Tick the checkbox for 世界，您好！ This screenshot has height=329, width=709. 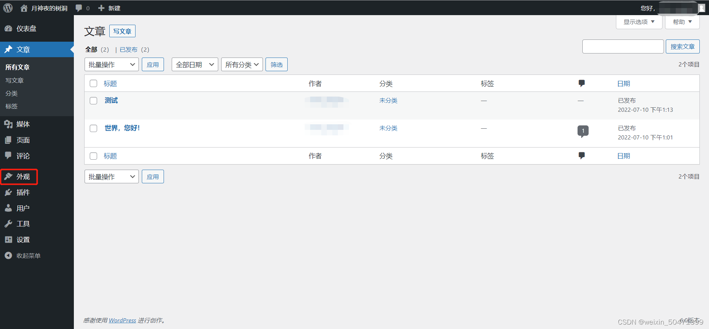pyautogui.click(x=93, y=128)
